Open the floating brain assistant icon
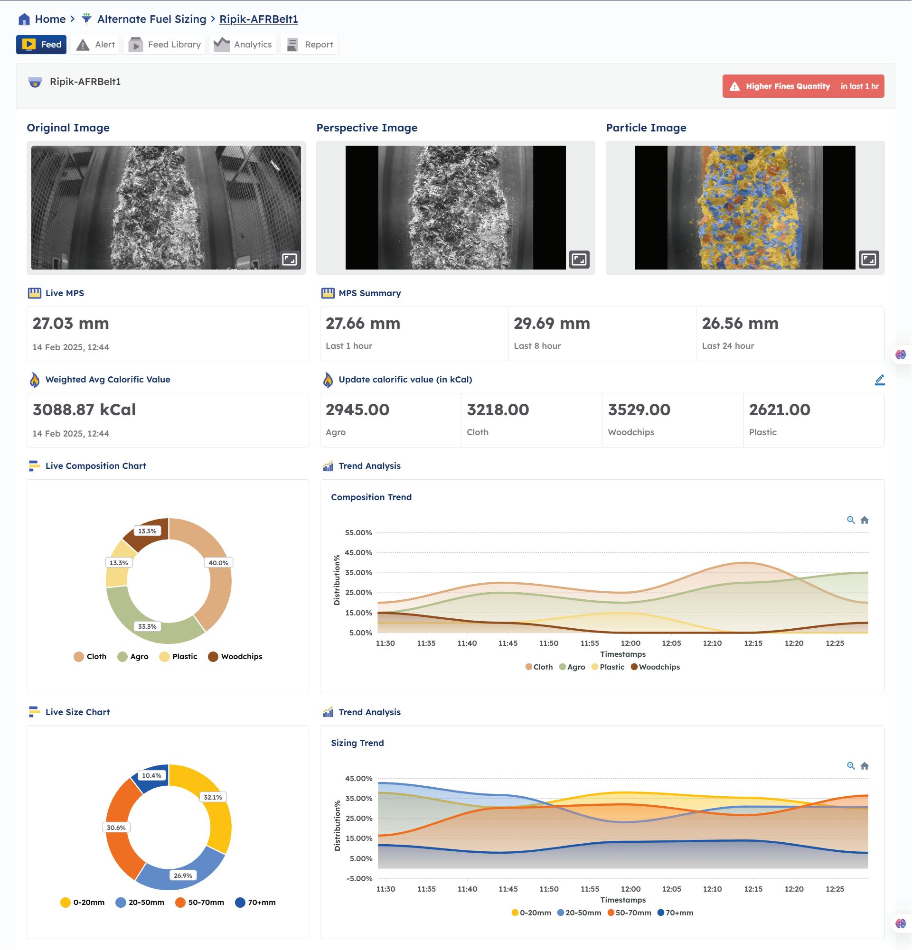Viewport: 912px width, 950px height. pos(900,354)
